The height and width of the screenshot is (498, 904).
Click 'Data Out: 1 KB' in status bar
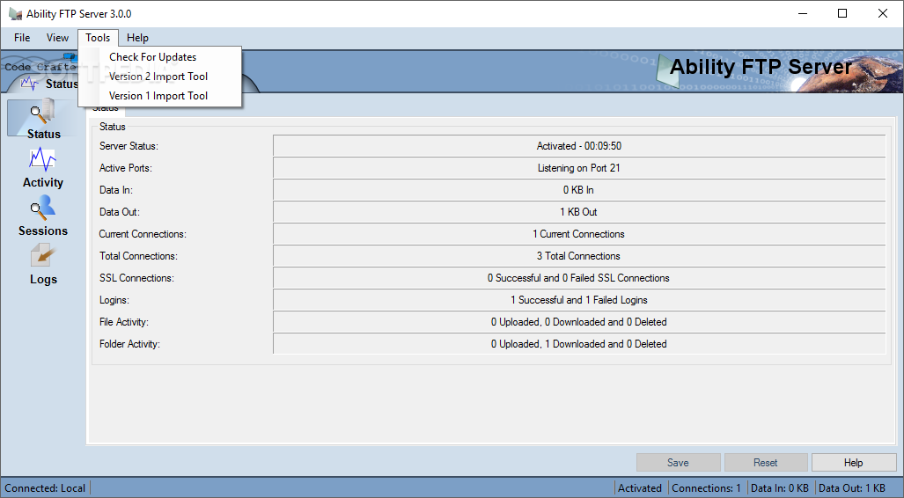852,488
